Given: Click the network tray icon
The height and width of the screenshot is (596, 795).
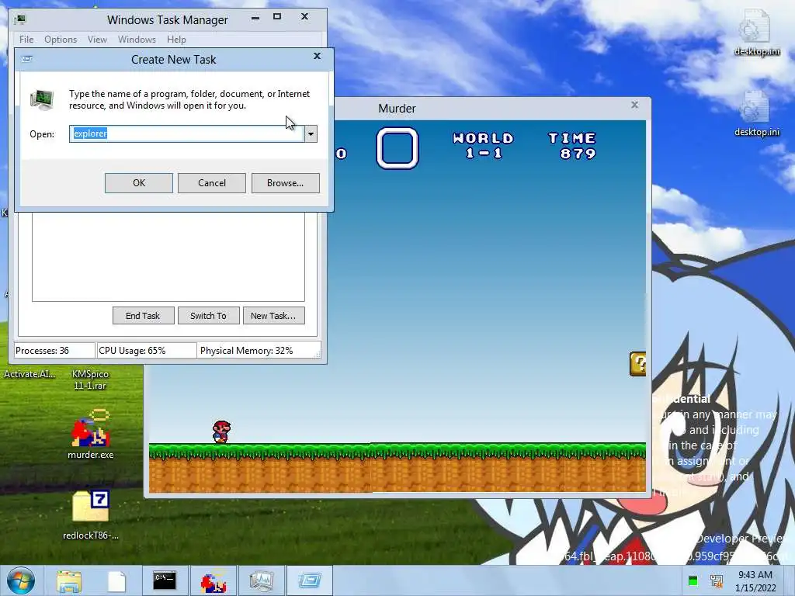Looking at the screenshot, I should click(717, 580).
